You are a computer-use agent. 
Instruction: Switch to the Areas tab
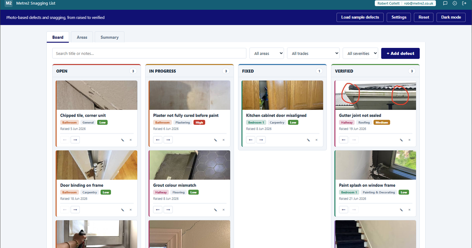[x=82, y=37]
